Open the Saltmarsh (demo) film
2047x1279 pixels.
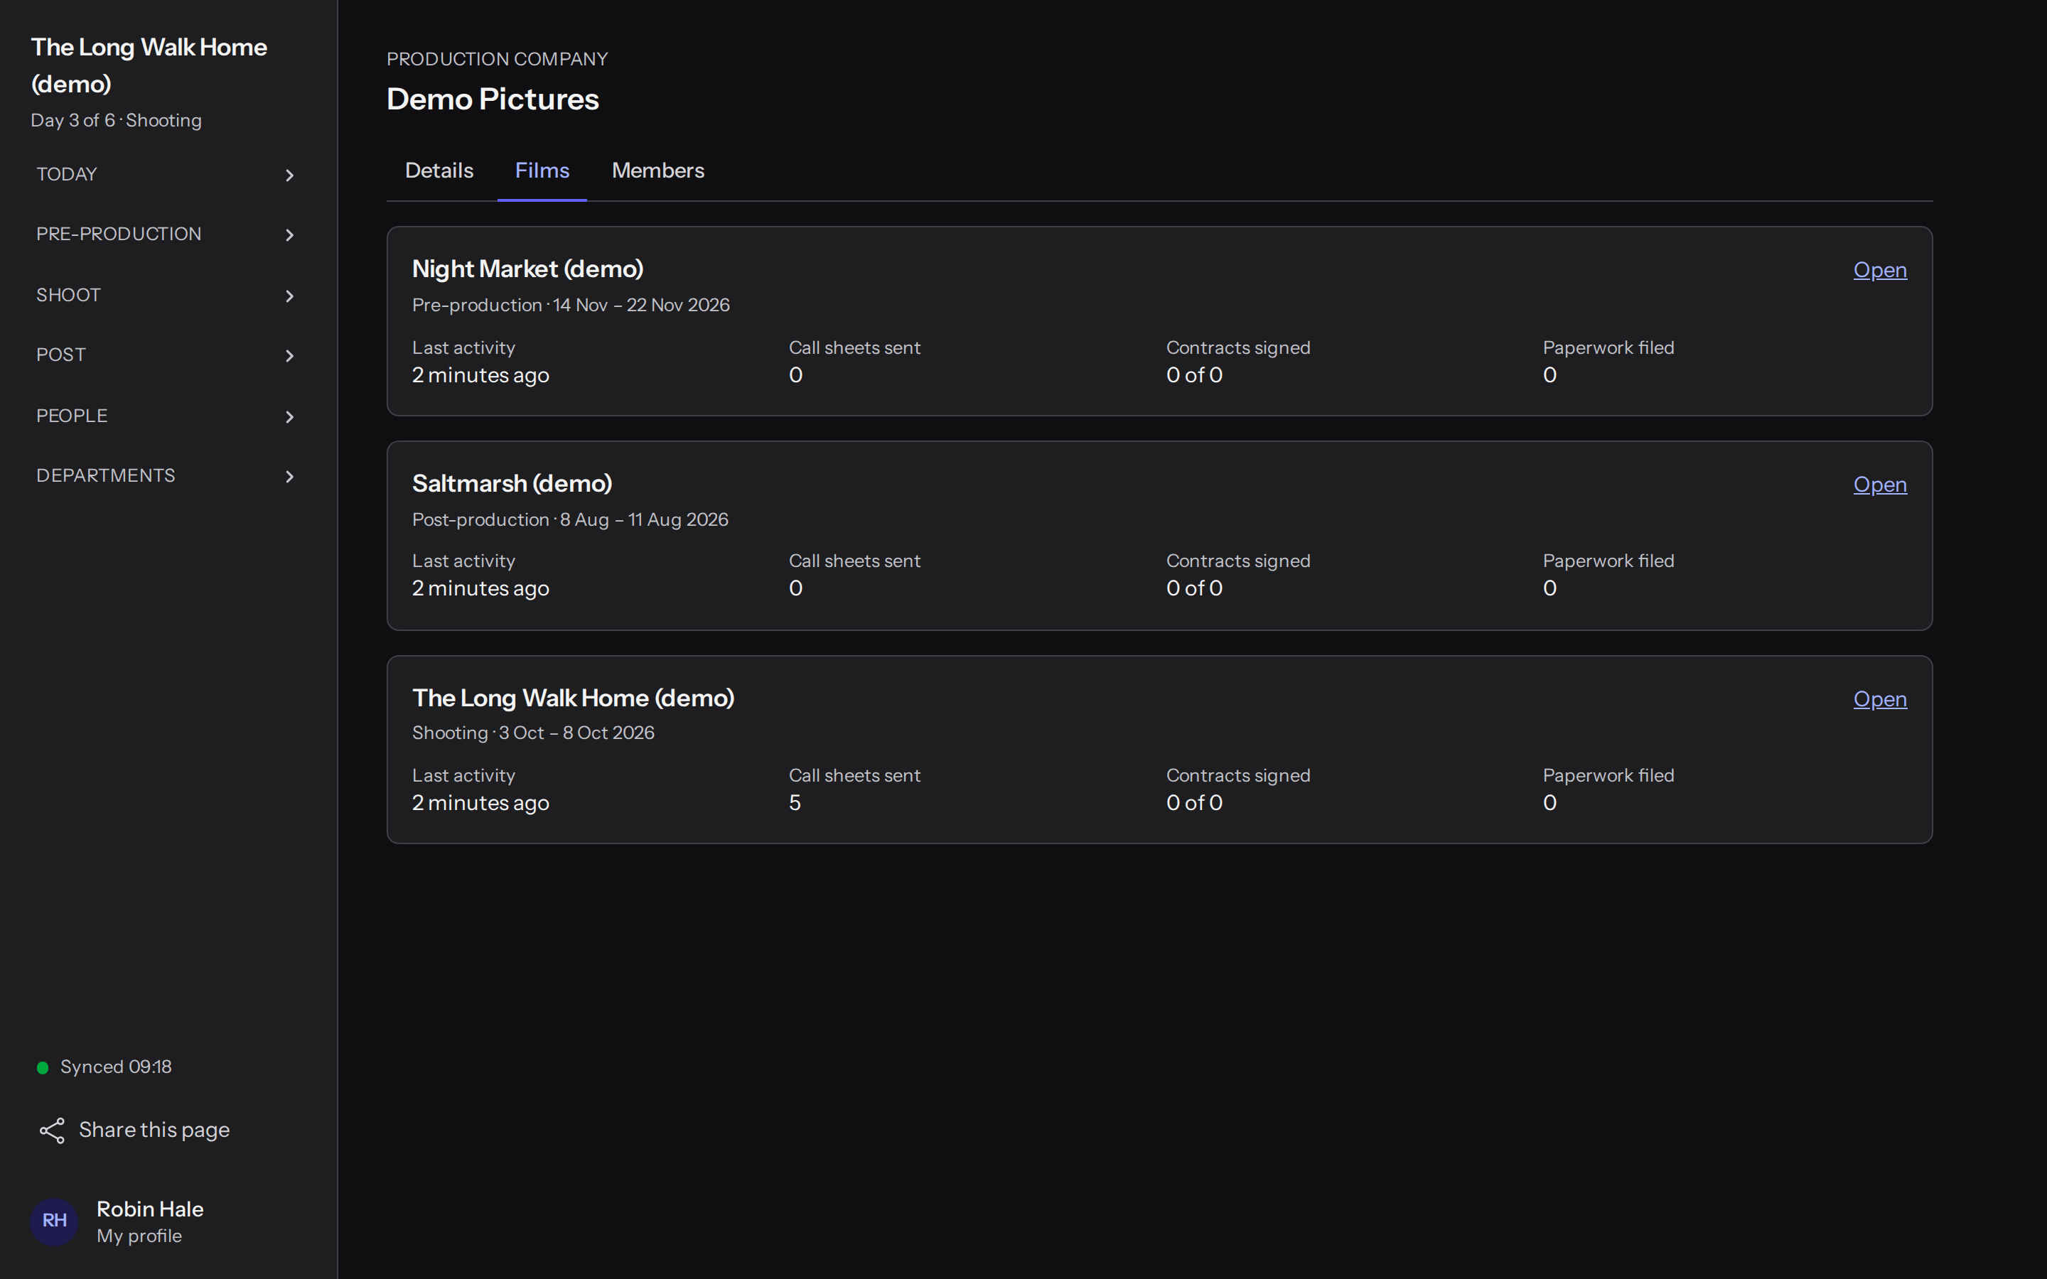(1879, 485)
